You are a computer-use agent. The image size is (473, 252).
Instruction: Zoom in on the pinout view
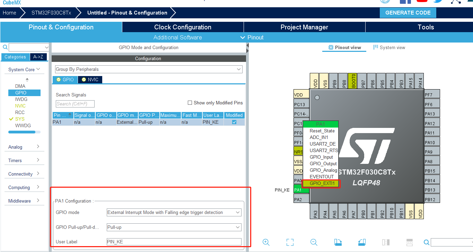[266, 242]
